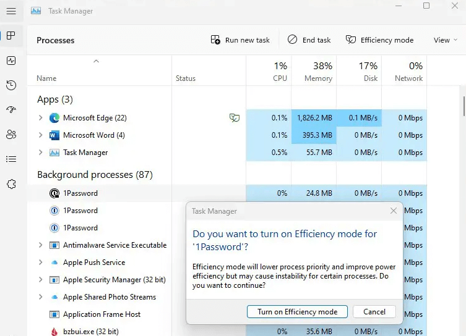Click the vertical scrollbar of process list
Viewport: 466px width, 336px height.
464,106
